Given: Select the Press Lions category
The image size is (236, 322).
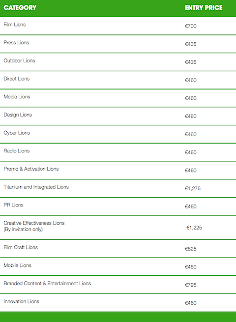Looking at the screenshot, I should point(16,42).
